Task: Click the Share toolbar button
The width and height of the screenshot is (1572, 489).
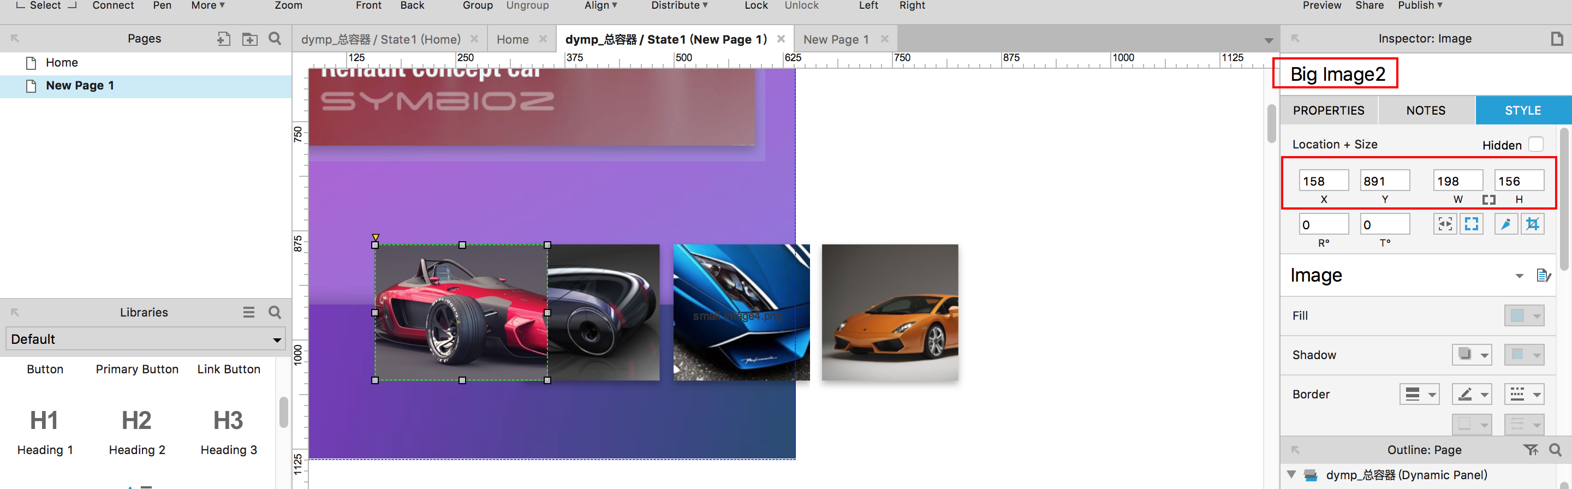Action: [1369, 5]
